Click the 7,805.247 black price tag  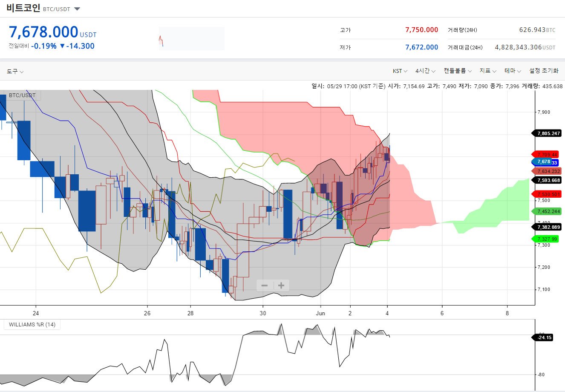[x=547, y=133]
